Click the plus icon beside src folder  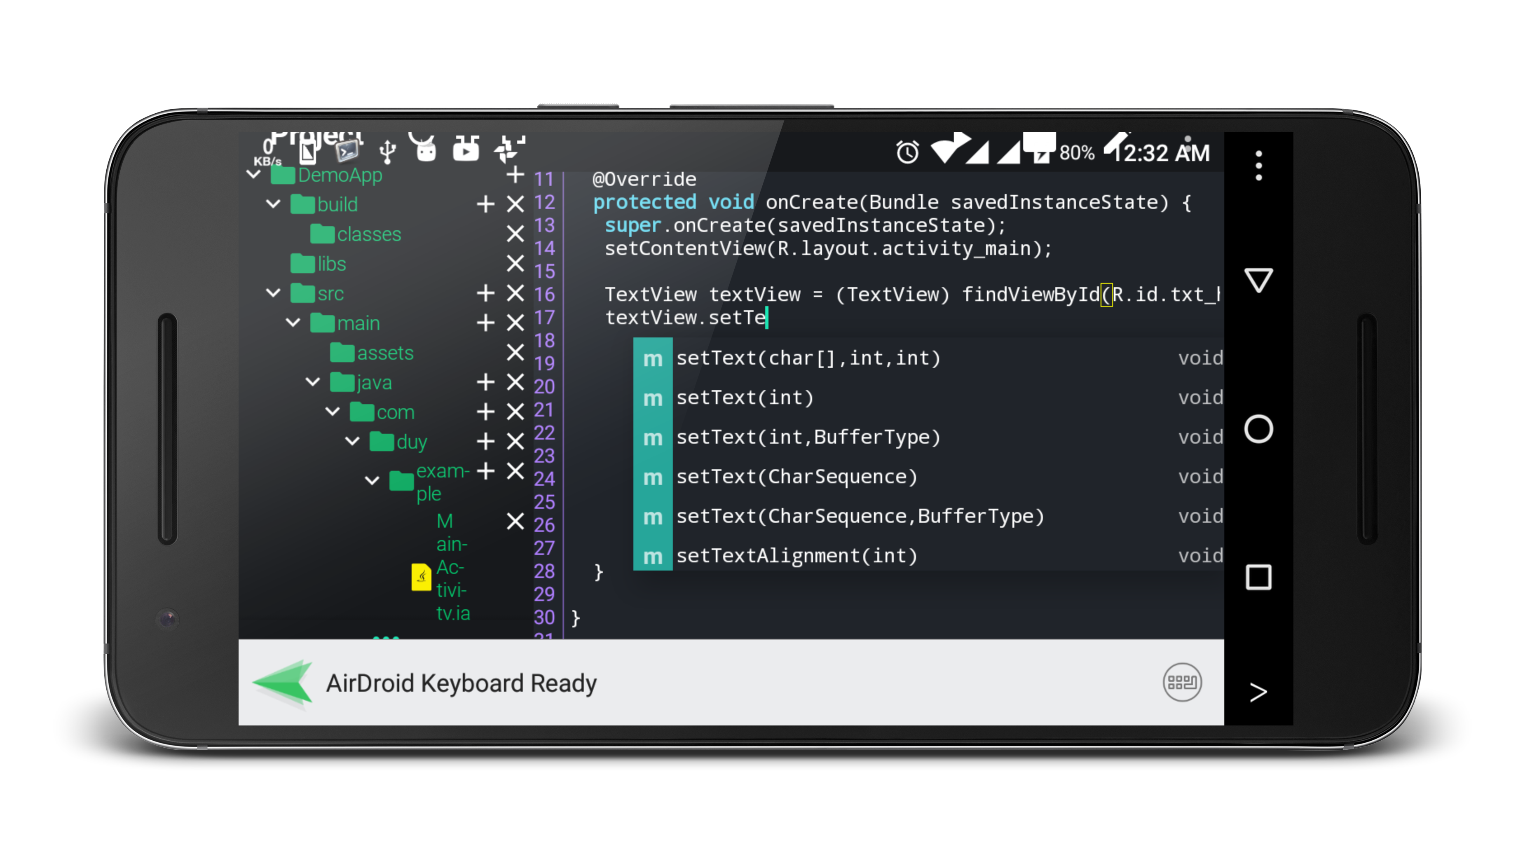point(485,293)
